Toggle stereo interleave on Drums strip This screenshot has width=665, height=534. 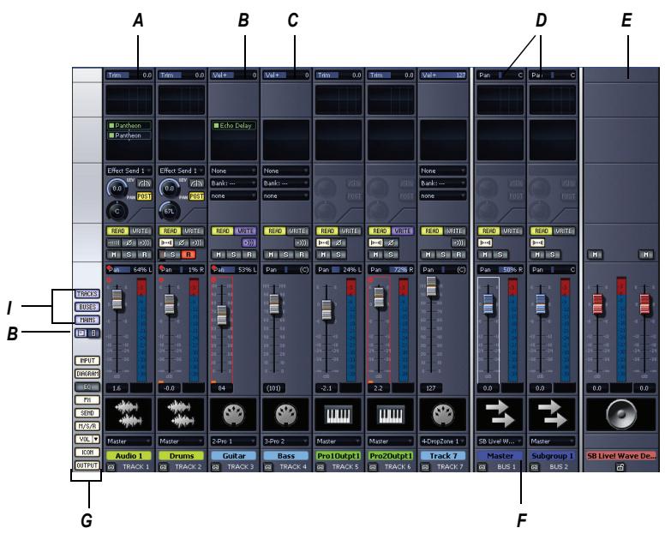pyautogui.click(x=166, y=243)
